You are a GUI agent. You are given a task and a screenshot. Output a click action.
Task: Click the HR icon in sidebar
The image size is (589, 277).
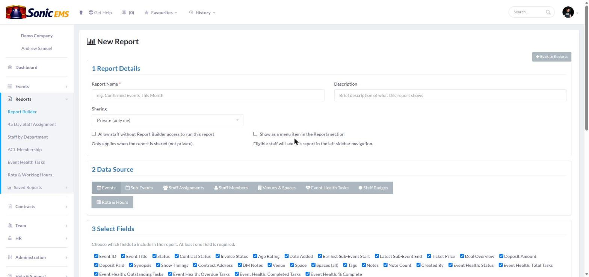[10, 238]
